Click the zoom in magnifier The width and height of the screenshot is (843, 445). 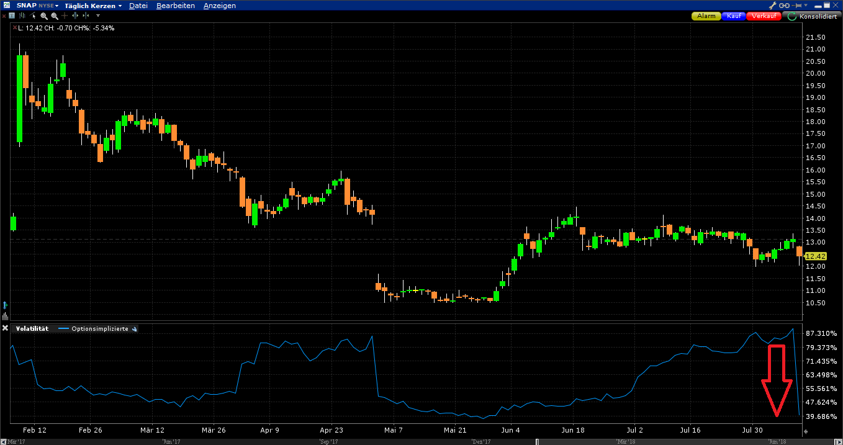44,16
